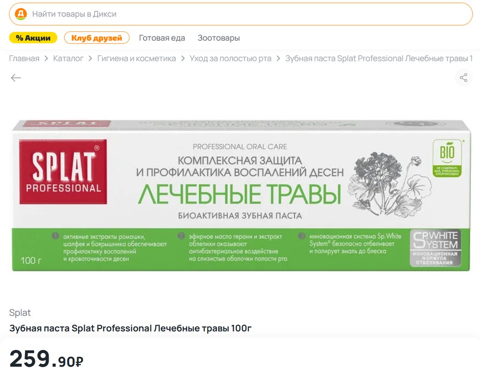Click the red SPLAT Professional logo
This screenshot has width=480, height=372.
[63, 172]
